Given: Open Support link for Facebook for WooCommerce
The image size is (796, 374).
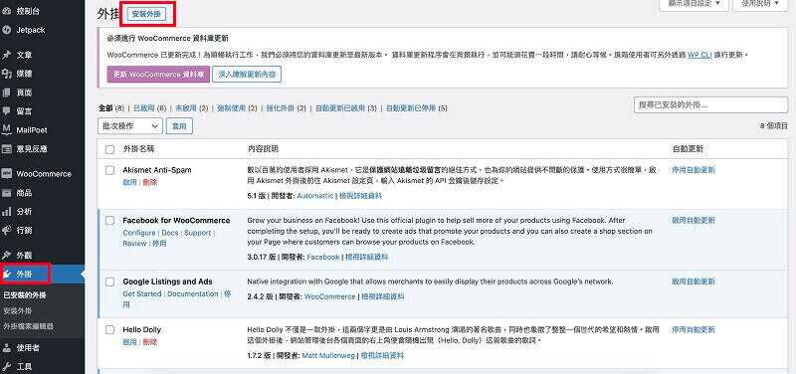Looking at the screenshot, I should pyautogui.click(x=197, y=233).
